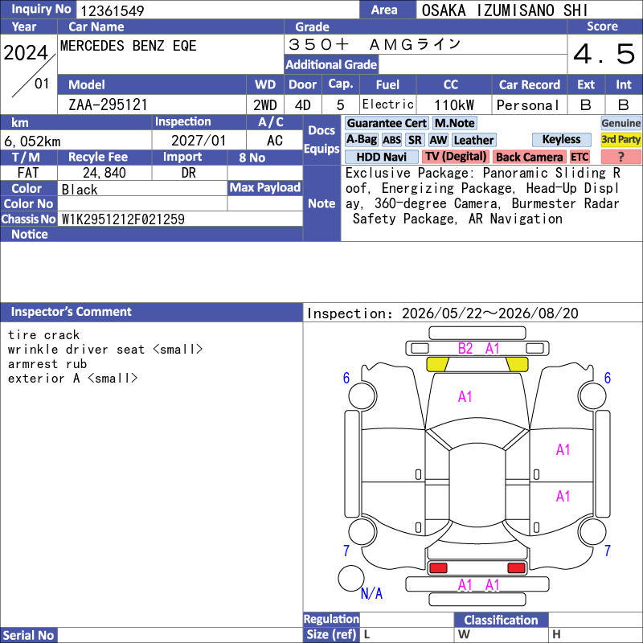Viewport: 643px width, 643px height.
Task: Click the B2 mark on front bumper
Action: click(465, 349)
